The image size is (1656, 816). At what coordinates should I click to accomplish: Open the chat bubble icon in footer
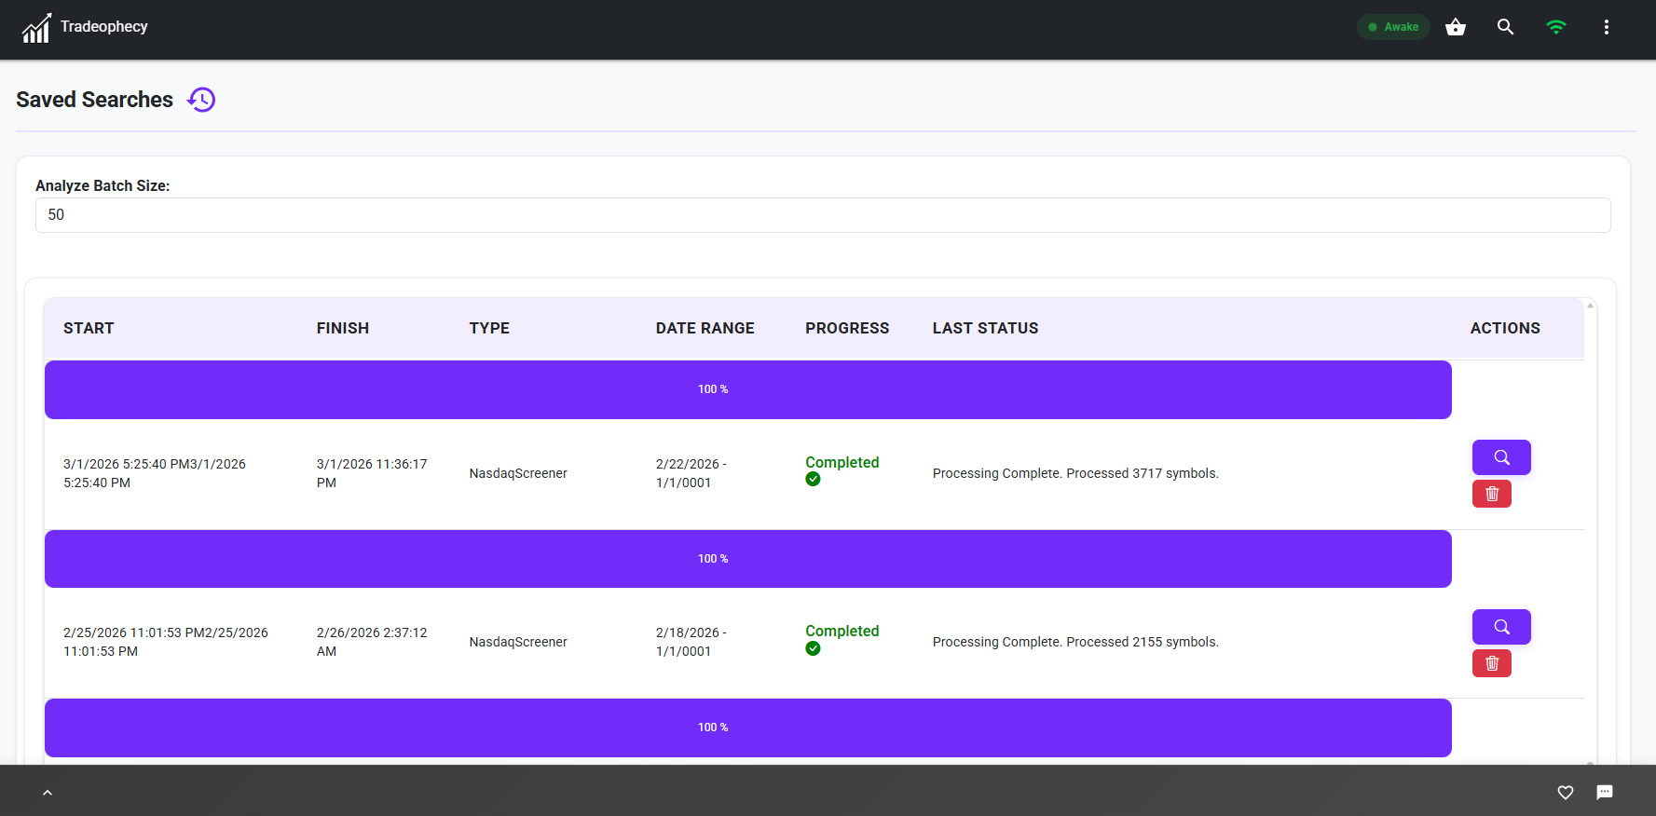click(1604, 792)
